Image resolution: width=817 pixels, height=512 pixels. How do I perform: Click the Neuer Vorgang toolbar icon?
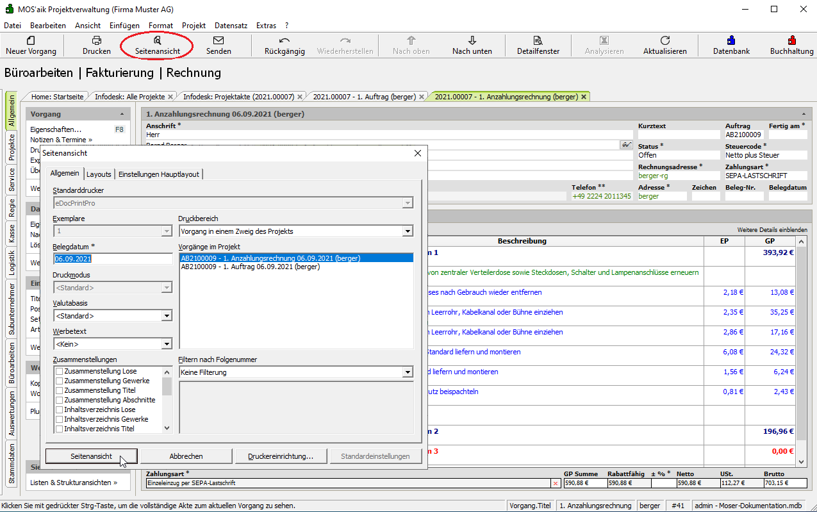(31, 40)
